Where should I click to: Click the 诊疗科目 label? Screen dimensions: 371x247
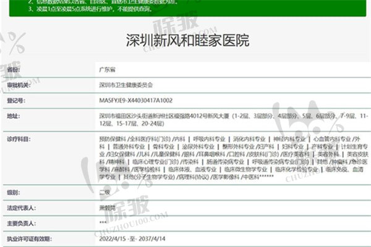(19, 139)
